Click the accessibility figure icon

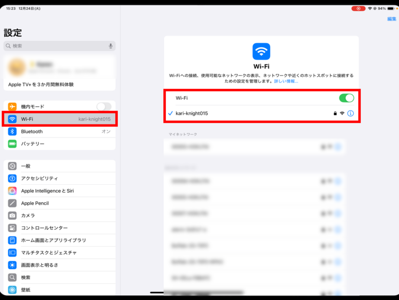pos(12,178)
